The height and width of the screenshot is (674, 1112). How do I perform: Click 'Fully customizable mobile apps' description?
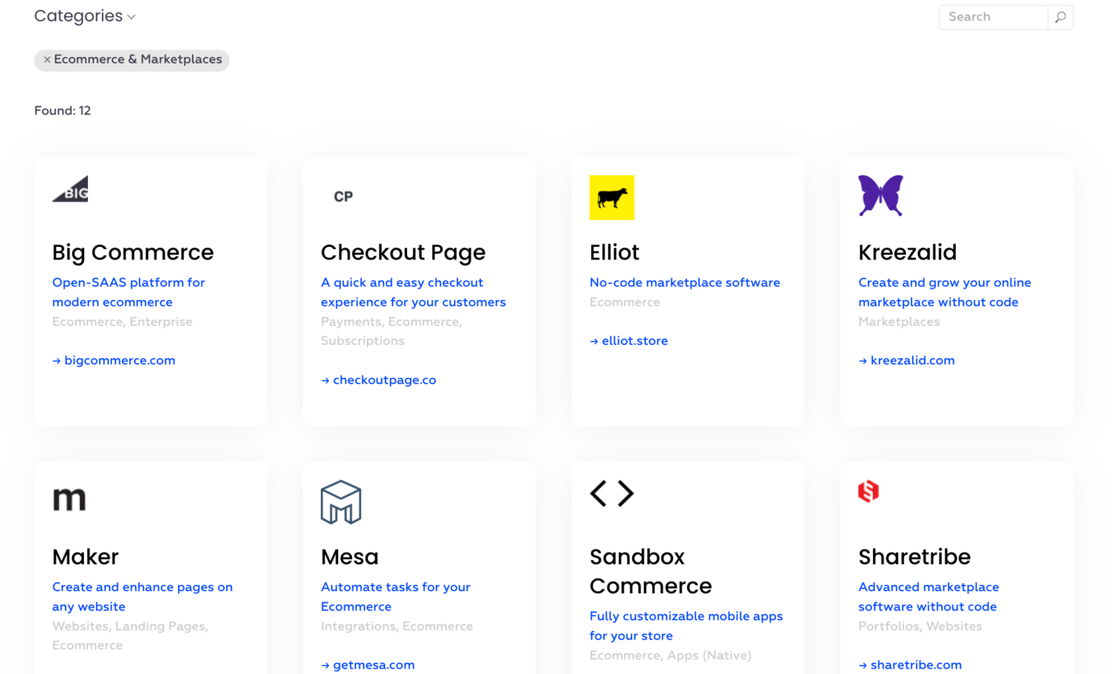[x=686, y=626]
